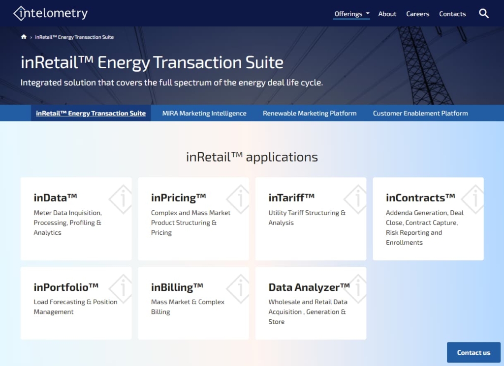Open the Careers menu item
504x366 pixels.
click(x=417, y=14)
